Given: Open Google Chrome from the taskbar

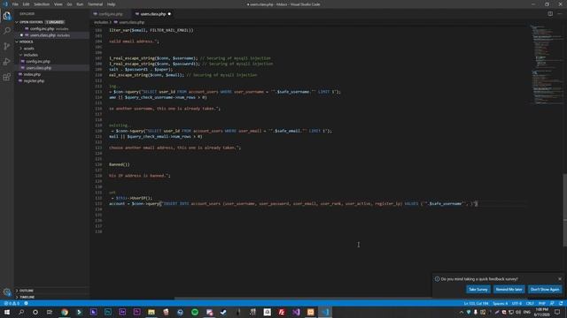Looking at the screenshot, I should pyautogui.click(x=65, y=312).
